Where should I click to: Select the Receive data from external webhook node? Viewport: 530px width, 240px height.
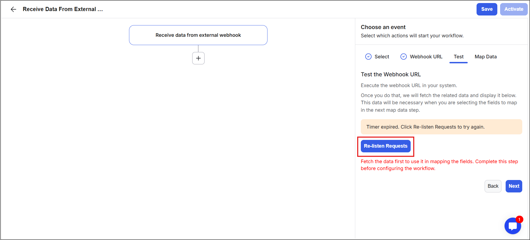(x=198, y=35)
